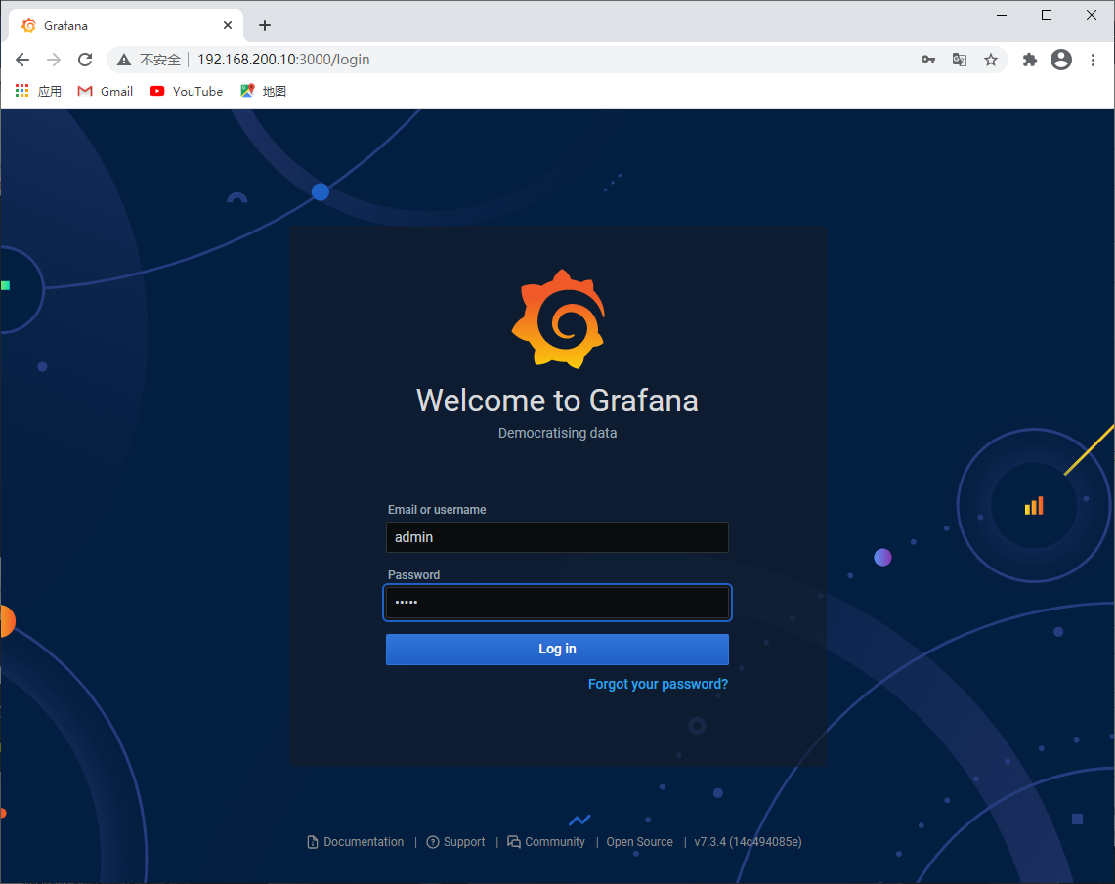Open Forgot your password link
1115x884 pixels.
coord(658,685)
